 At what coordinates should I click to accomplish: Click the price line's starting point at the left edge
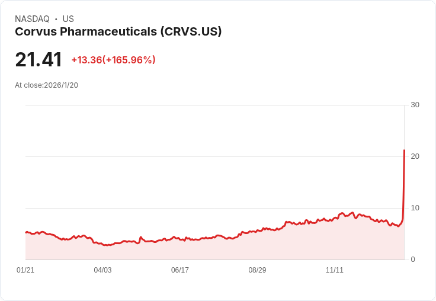pyautogui.click(x=26, y=232)
